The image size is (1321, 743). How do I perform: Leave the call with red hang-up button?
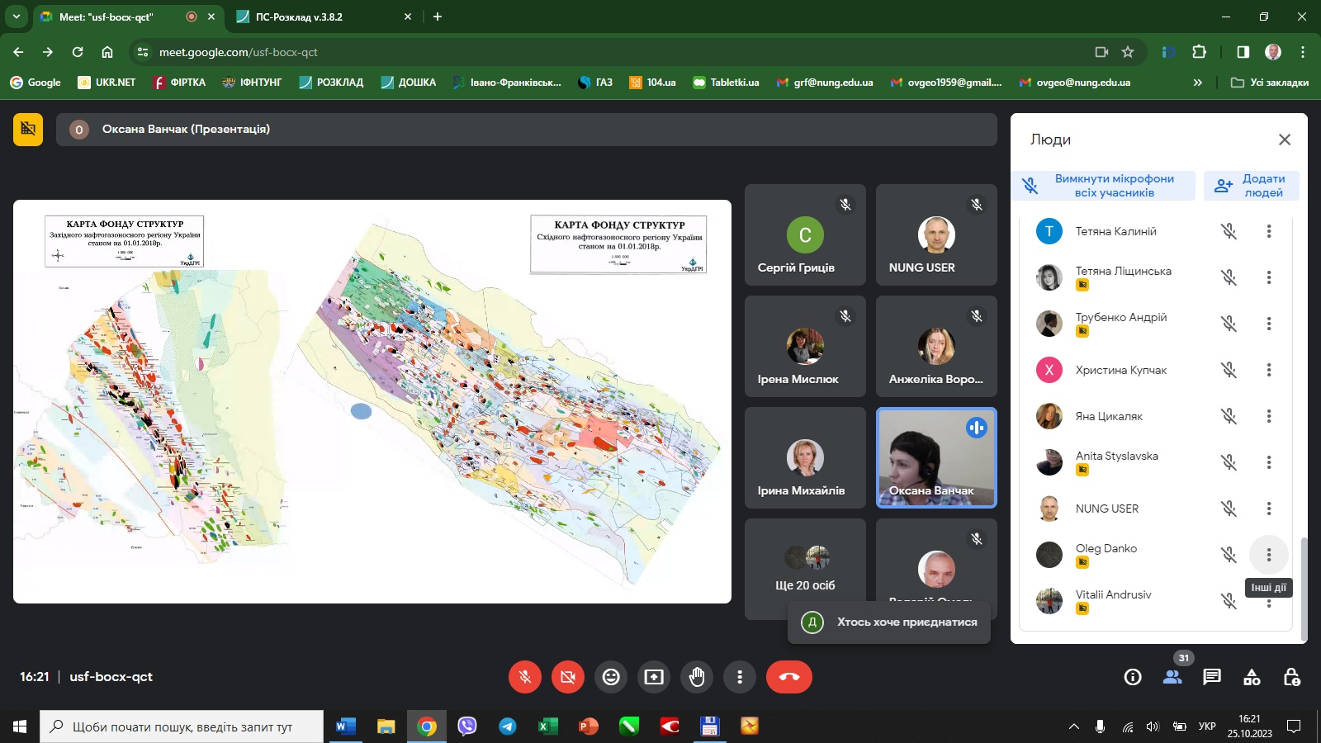tap(788, 677)
